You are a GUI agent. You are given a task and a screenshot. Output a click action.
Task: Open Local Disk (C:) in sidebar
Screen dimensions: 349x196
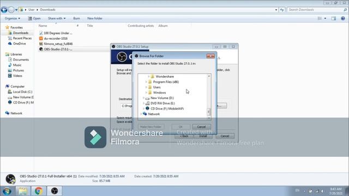point(22,92)
